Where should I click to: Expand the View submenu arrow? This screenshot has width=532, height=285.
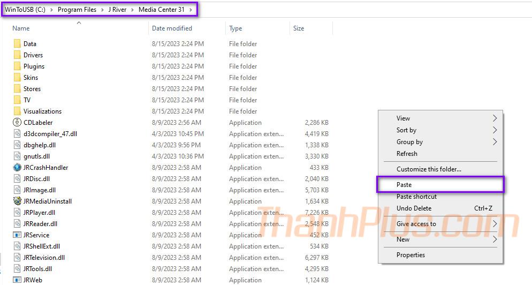[495, 118]
